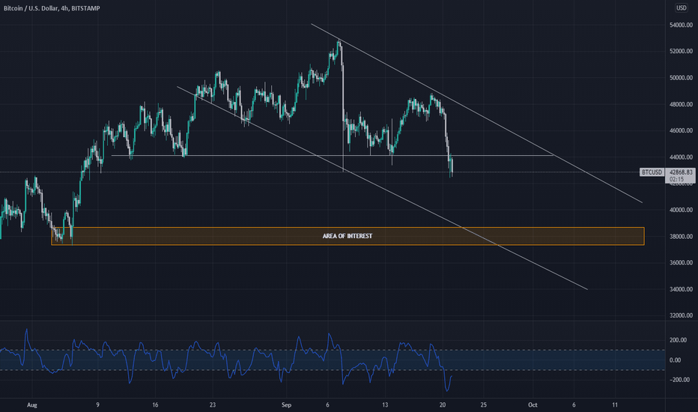
Task: Click the 13 date label on time axis
Action: click(385, 405)
